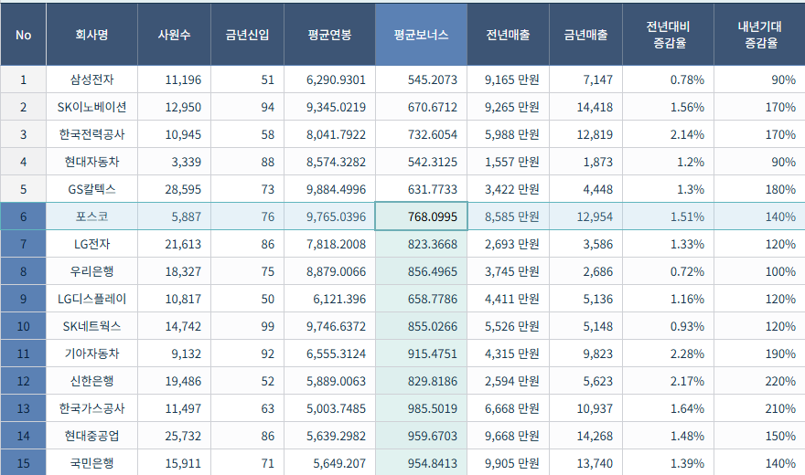Click the cell 우리은행
The image size is (805, 475).
click(91, 271)
